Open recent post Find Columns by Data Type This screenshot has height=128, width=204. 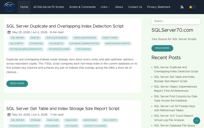pos(175,99)
